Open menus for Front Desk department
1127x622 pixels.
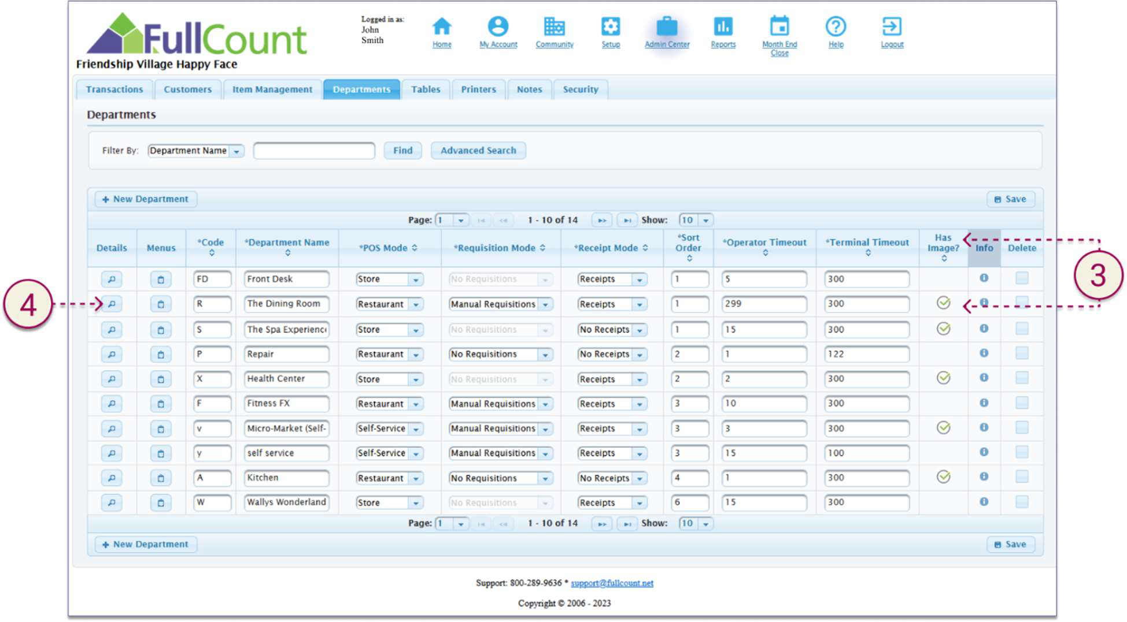pyautogui.click(x=161, y=280)
